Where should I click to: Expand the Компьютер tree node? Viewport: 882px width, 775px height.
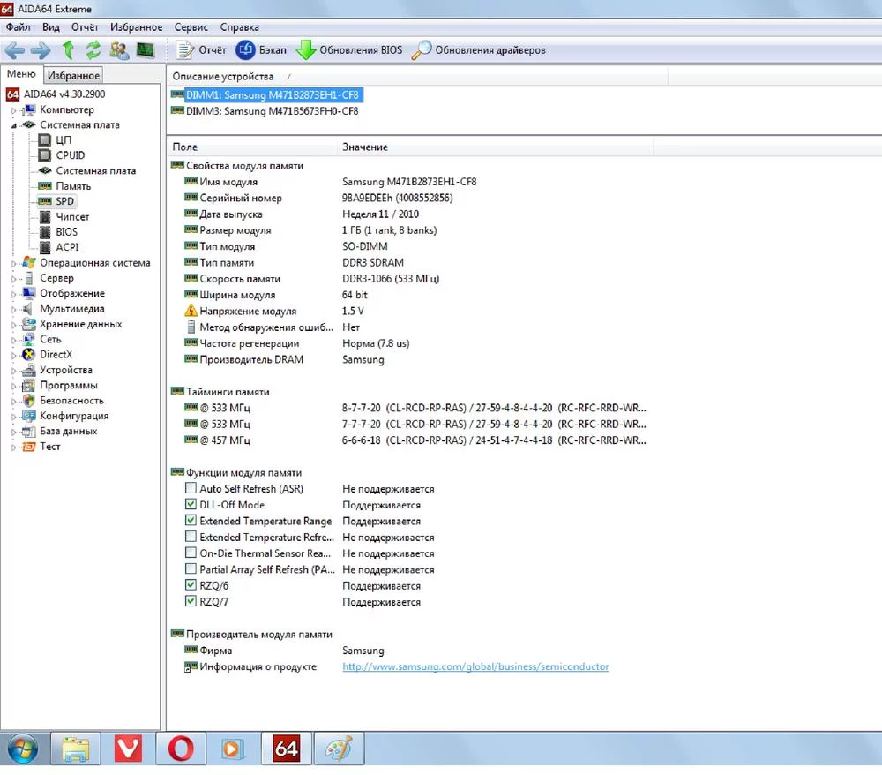(x=13, y=110)
